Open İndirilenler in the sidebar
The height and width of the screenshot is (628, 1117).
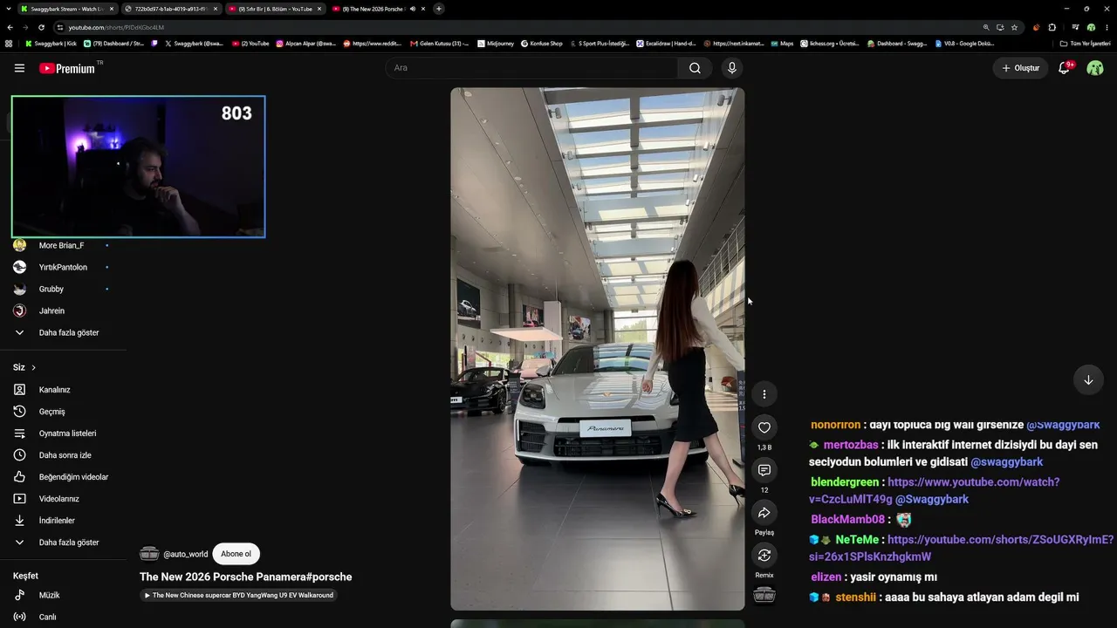coord(57,521)
